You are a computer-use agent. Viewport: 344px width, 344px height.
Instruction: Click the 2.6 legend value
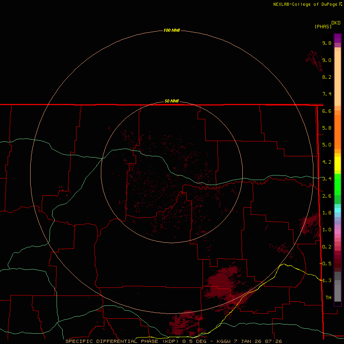(x=327, y=196)
